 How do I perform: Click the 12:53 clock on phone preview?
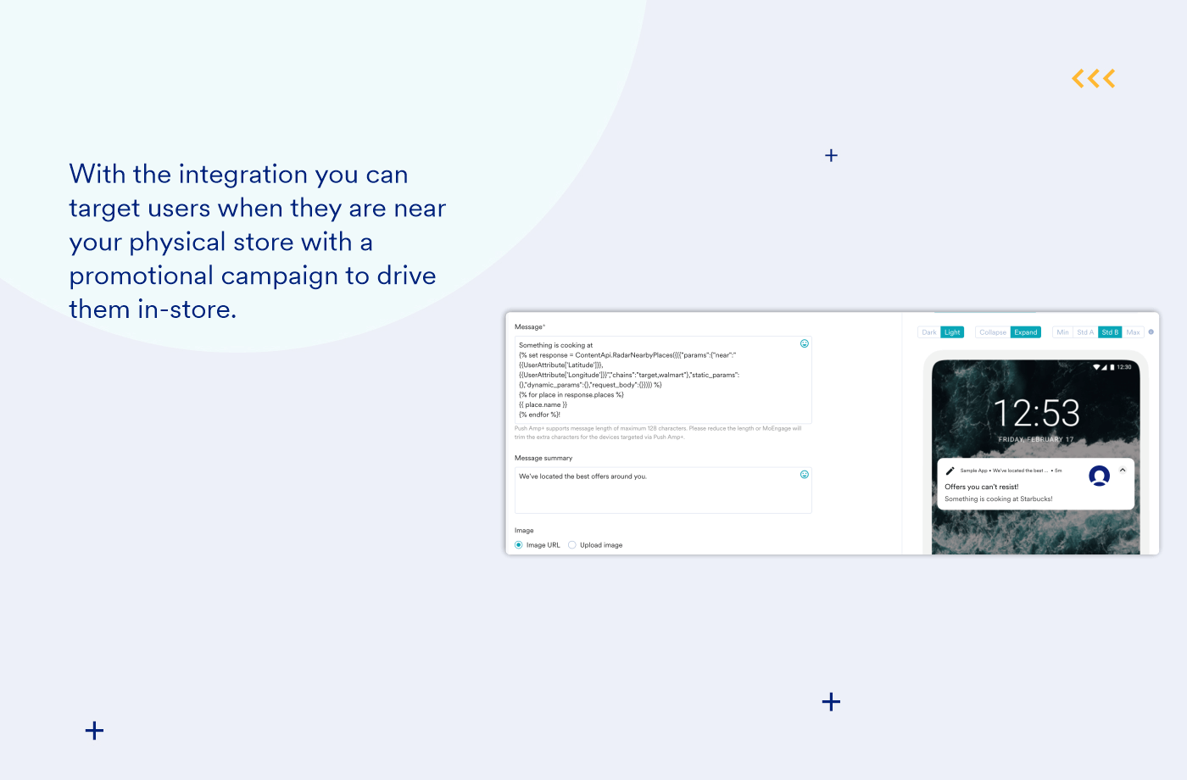(x=1036, y=414)
